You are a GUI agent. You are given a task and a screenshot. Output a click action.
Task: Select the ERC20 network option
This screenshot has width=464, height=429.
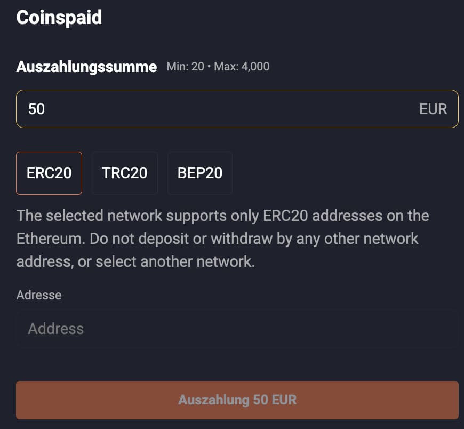[x=49, y=173]
